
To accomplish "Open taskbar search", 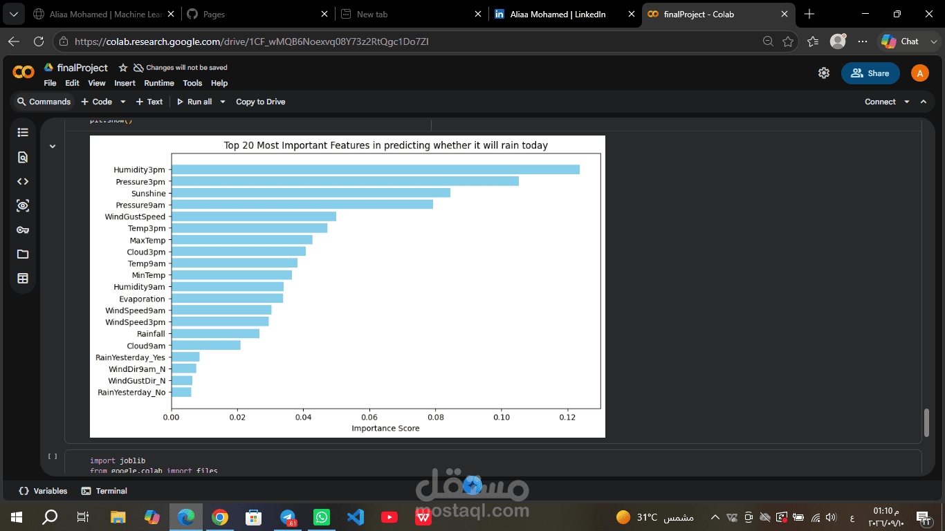I will [51, 516].
